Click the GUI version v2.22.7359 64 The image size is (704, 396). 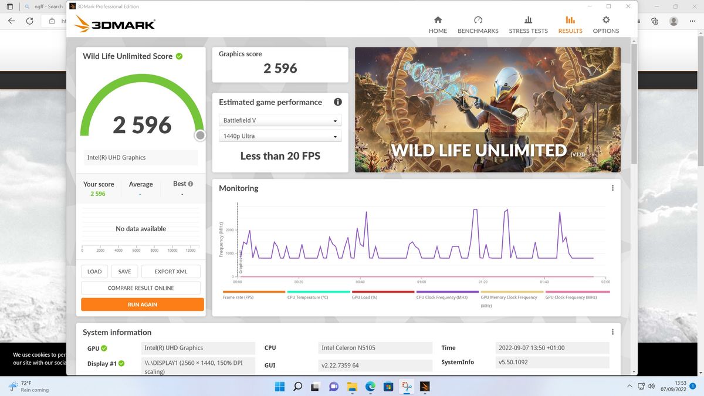[x=374, y=365]
